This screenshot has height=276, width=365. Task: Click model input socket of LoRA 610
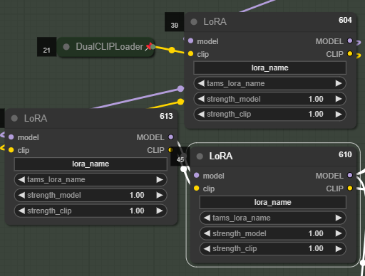point(196,175)
